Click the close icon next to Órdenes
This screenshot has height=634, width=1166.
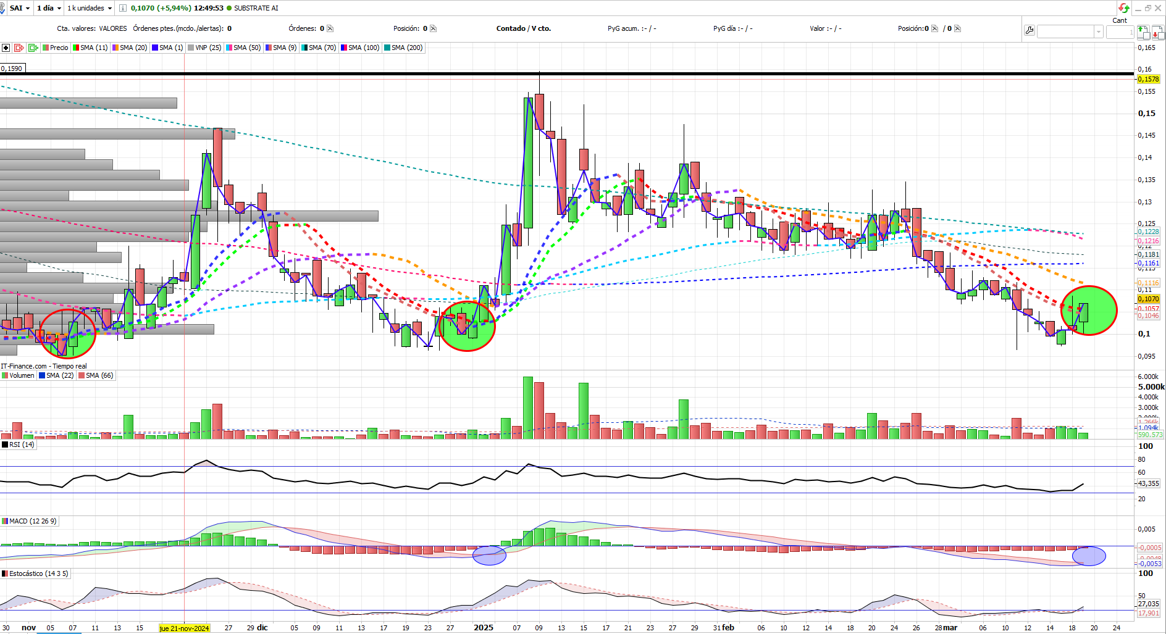(x=330, y=28)
